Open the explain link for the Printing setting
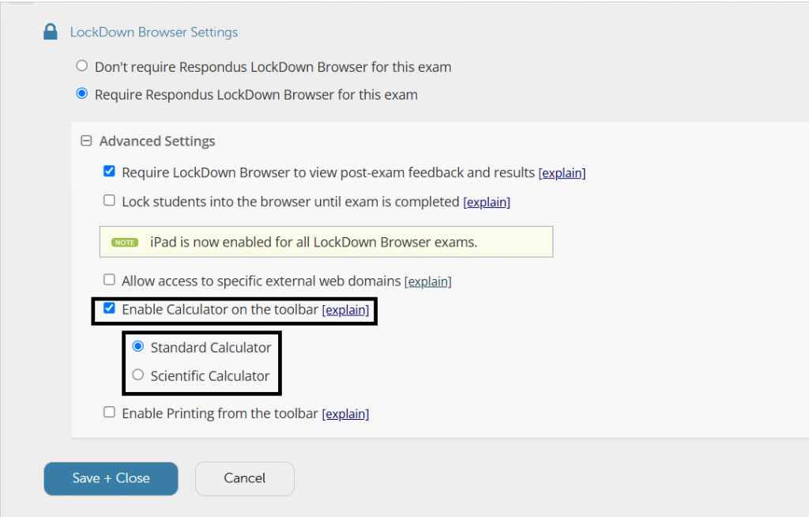The height and width of the screenshot is (517, 809). (x=346, y=413)
